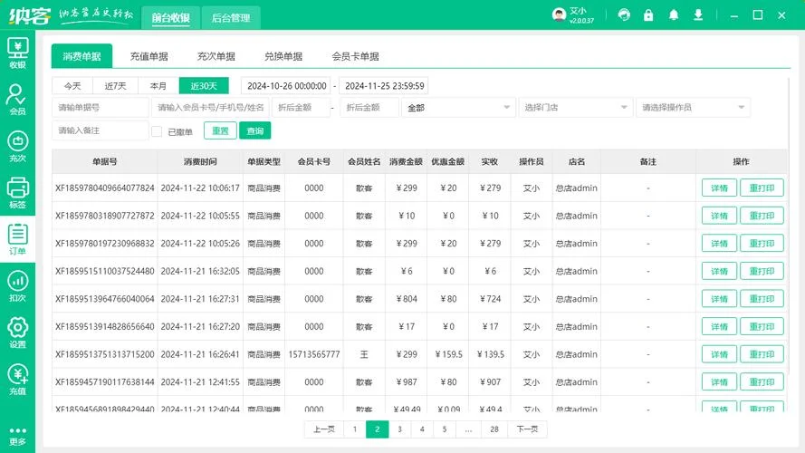This screenshot has height=453, width=805.
Task: Open 详情 for order XF1859513751313715200
Action: coord(719,354)
